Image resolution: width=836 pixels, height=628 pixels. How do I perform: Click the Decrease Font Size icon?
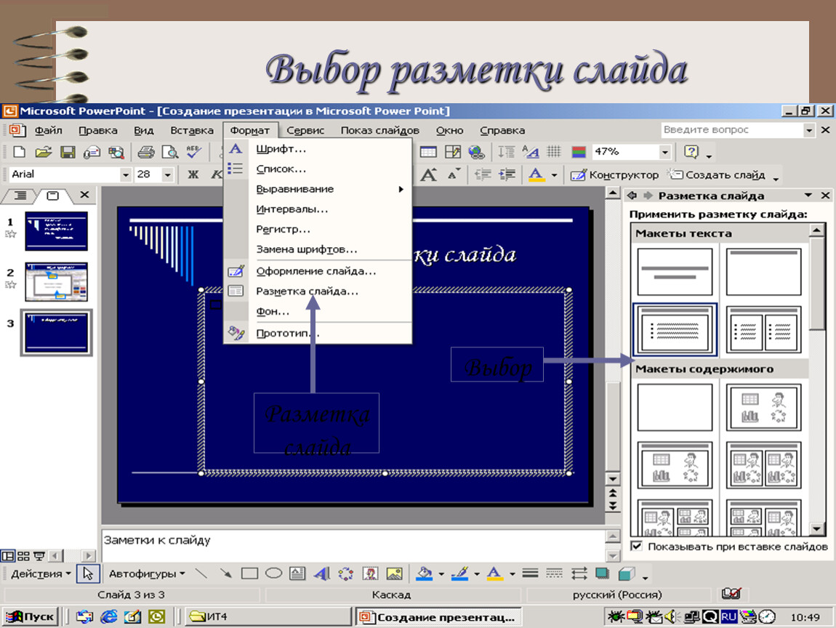[x=454, y=174]
